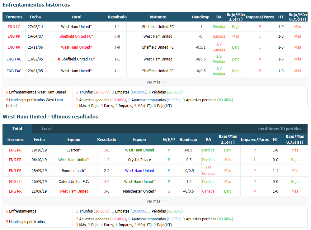Open ENG PR tournament on 14/04/07 row
The height and width of the screenshot is (230, 311).
tap(14, 36)
